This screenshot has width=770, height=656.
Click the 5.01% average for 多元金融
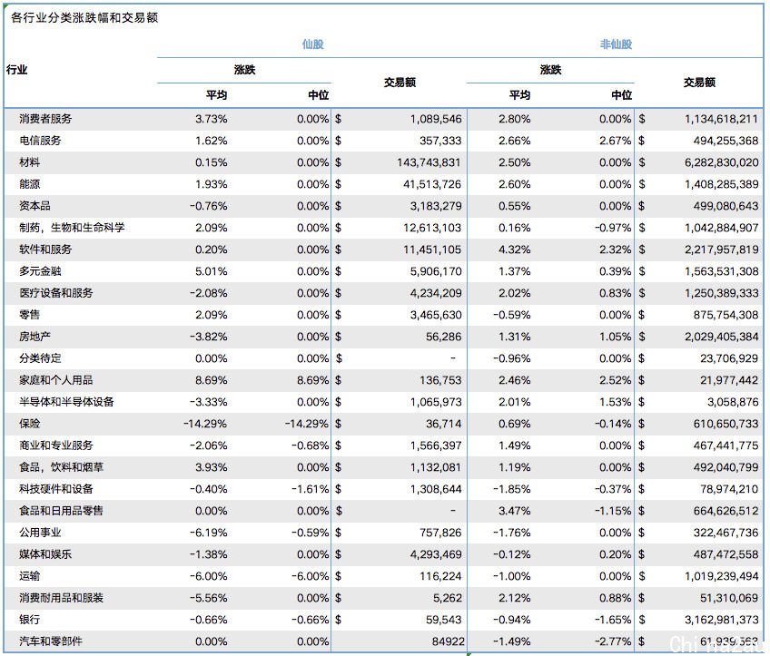(212, 271)
